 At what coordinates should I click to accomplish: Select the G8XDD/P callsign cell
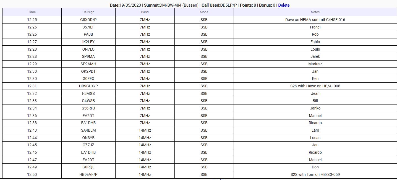(x=88, y=20)
